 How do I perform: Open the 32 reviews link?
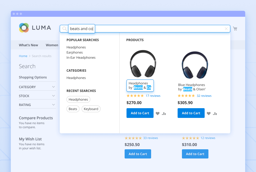tap(204, 96)
